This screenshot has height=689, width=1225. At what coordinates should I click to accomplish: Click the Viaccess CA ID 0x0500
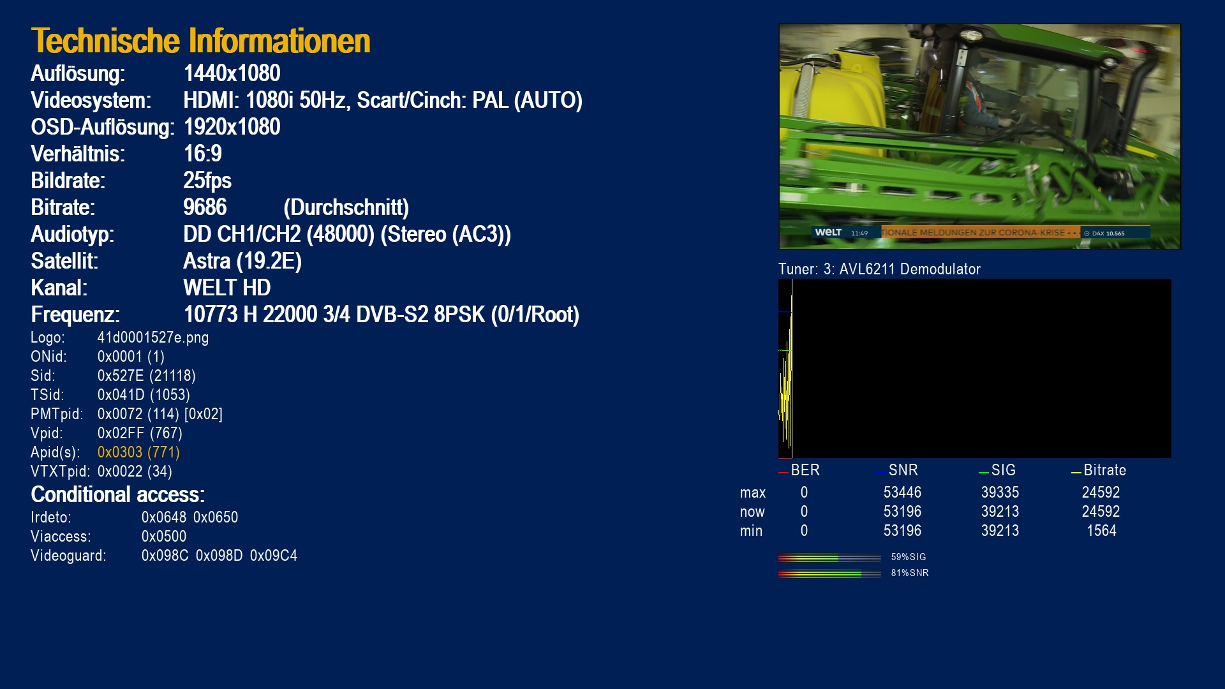tap(164, 537)
